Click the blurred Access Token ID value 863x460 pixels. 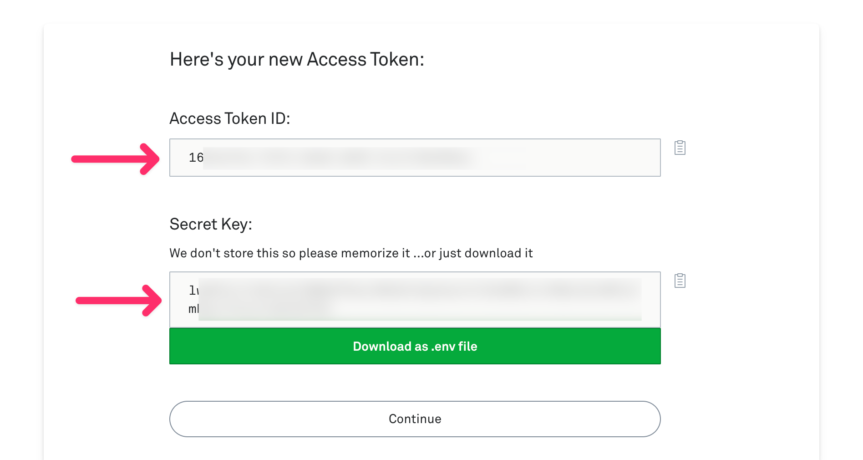point(337,158)
